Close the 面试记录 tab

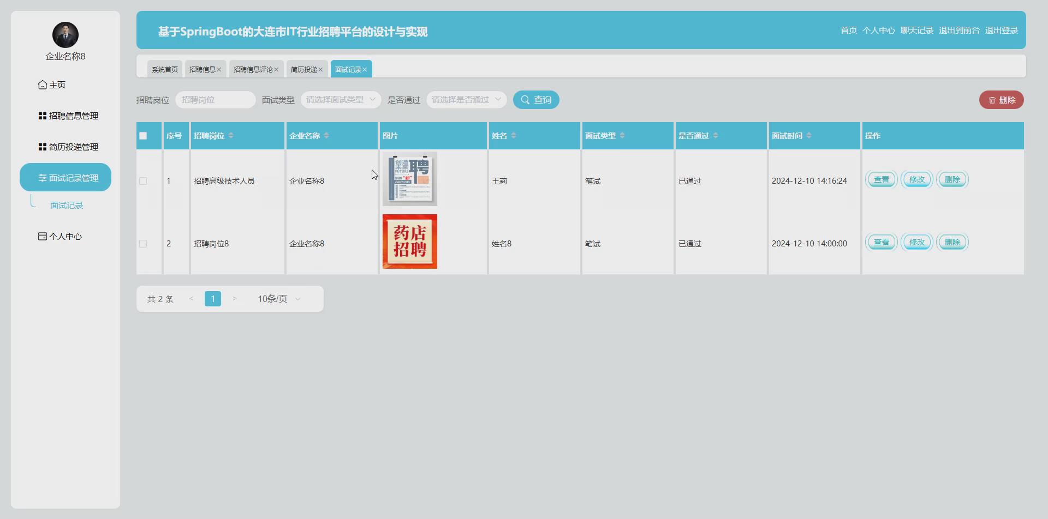365,69
